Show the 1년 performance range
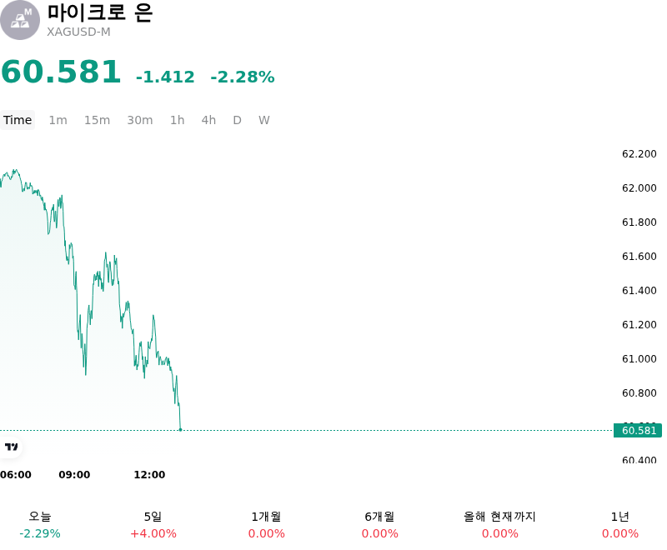The width and height of the screenshot is (667, 550). 619,525
